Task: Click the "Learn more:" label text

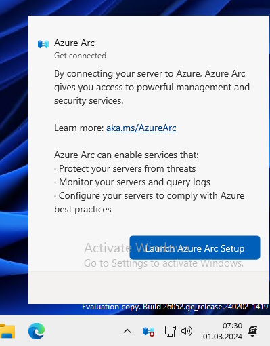Action: click(79, 128)
